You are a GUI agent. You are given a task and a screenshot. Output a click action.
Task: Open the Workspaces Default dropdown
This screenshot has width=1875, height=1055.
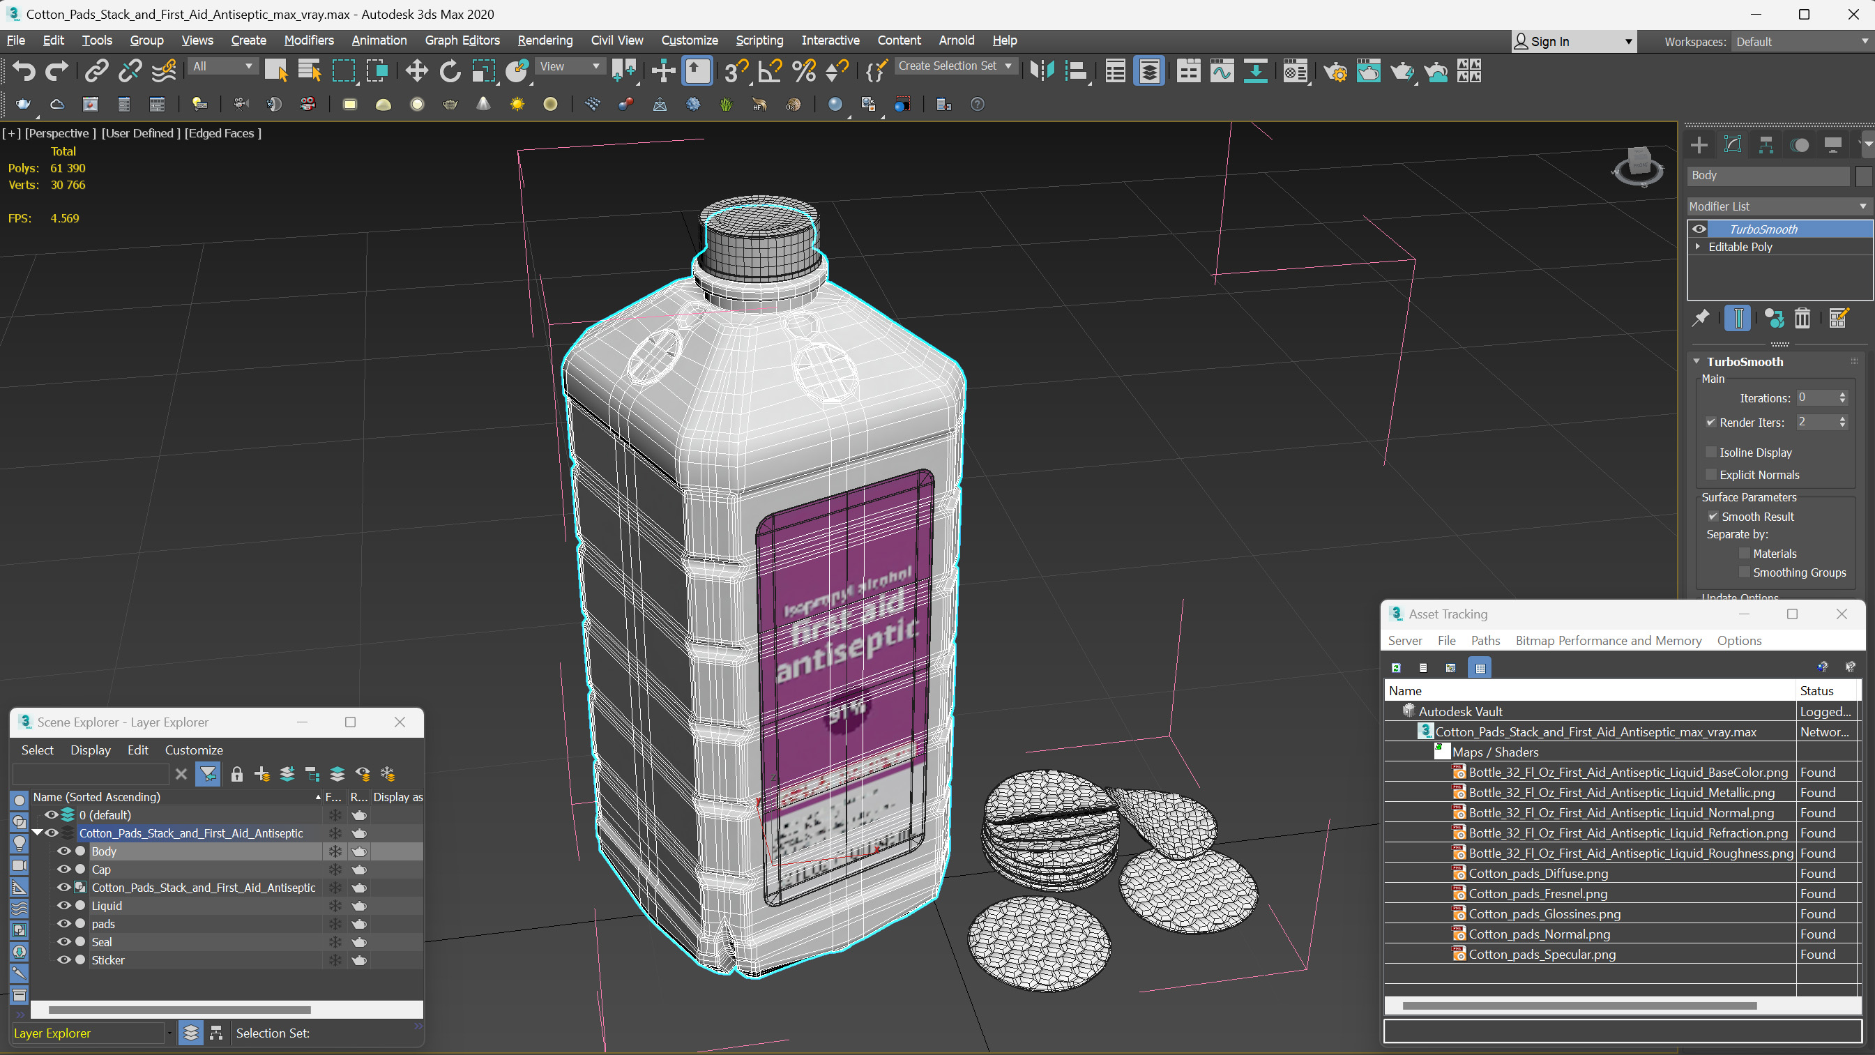[x=1801, y=42]
